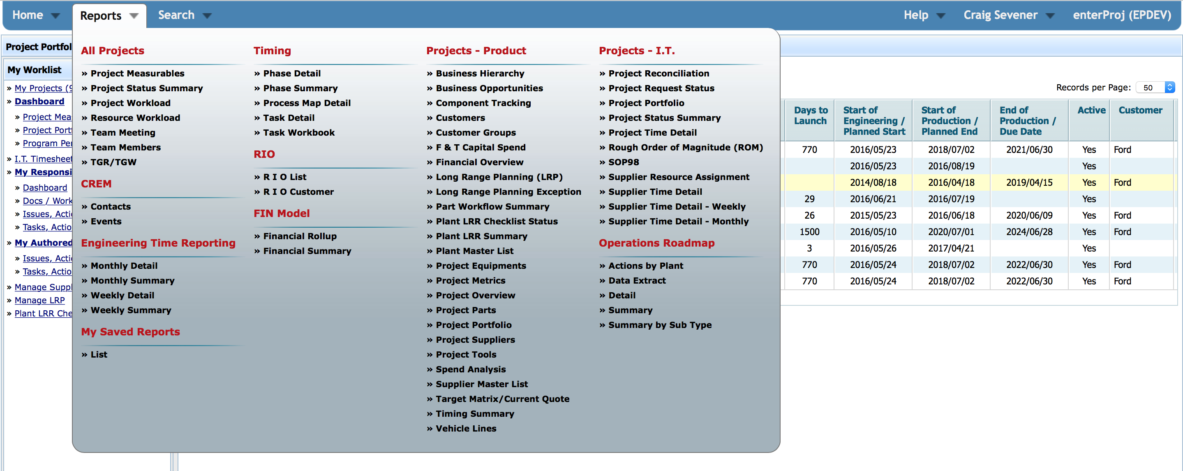Choose Rough Order of Magnitude (ROM)
The height and width of the screenshot is (471, 1183).
[x=685, y=148]
